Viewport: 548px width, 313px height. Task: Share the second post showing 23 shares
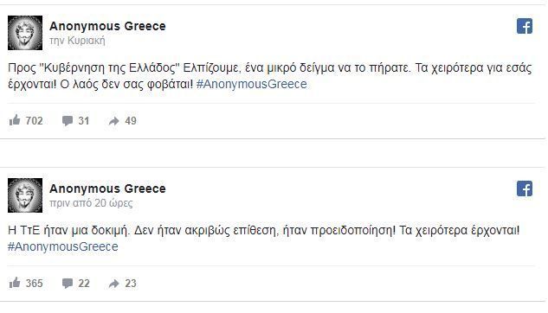[114, 284]
